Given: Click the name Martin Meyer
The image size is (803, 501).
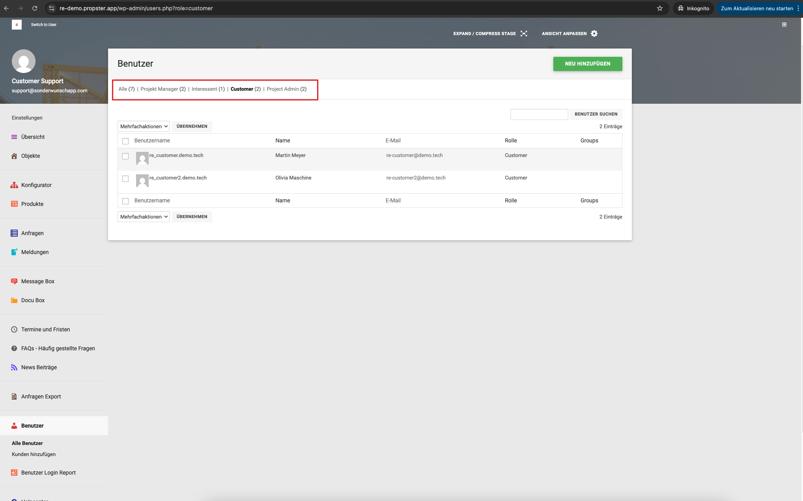Looking at the screenshot, I should [291, 155].
